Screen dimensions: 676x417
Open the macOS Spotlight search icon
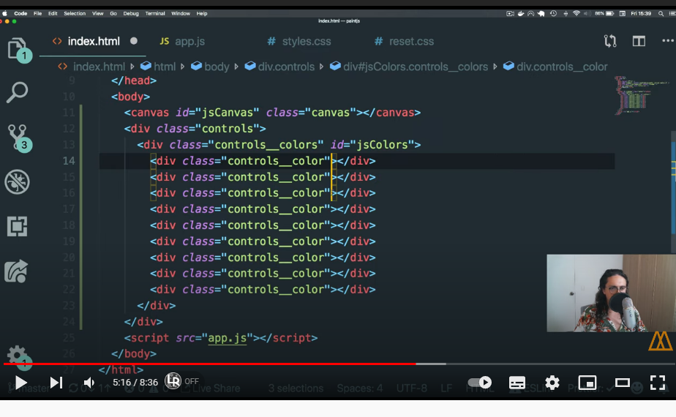tap(661, 13)
